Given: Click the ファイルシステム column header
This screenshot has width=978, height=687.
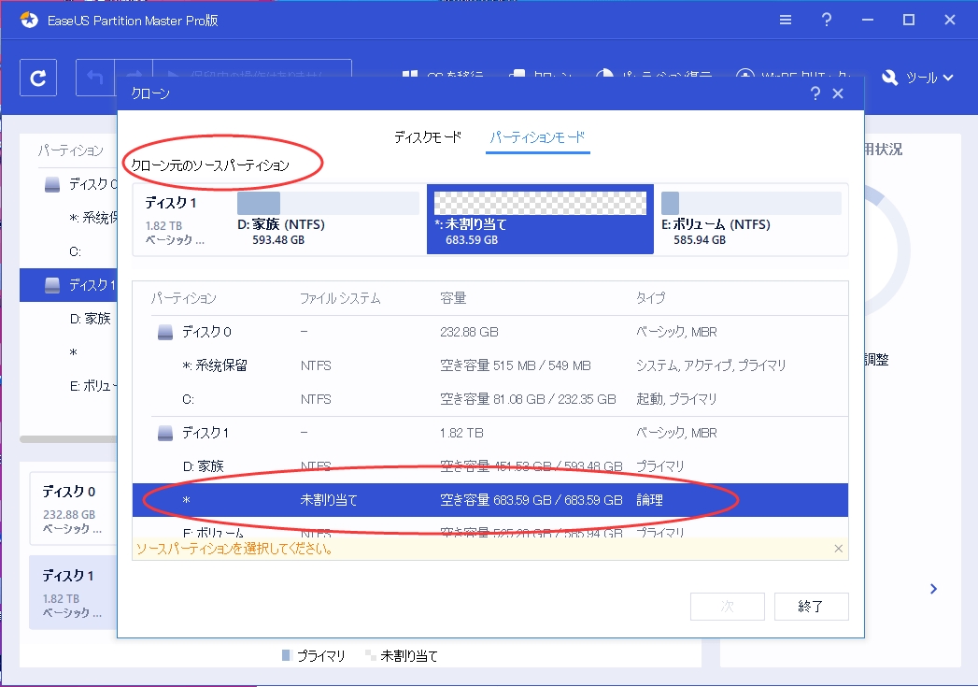Looking at the screenshot, I should pyautogui.click(x=340, y=298).
